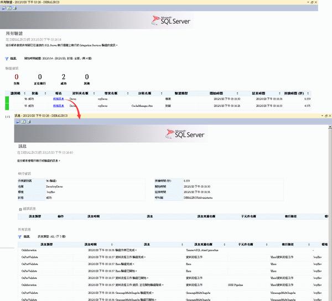Sort by the 封裝名稱 column arrow

tap(162, 94)
